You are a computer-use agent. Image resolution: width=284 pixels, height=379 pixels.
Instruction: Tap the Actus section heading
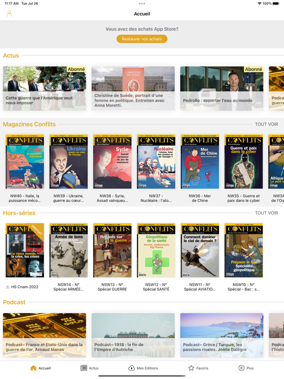point(11,56)
